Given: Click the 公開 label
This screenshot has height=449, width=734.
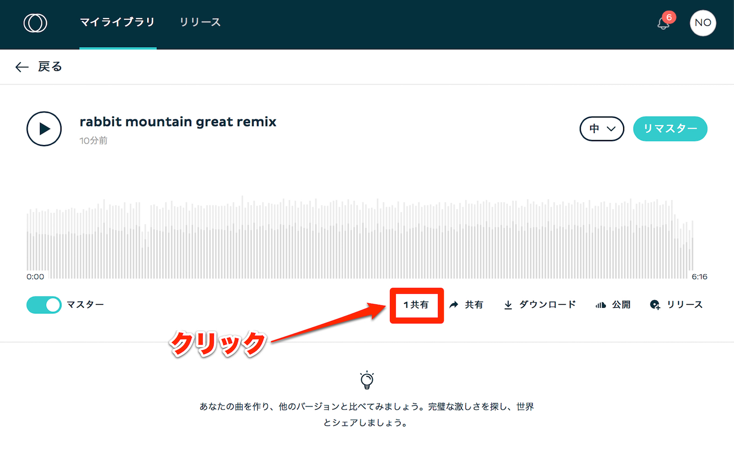Looking at the screenshot, I should coord(621,305).
